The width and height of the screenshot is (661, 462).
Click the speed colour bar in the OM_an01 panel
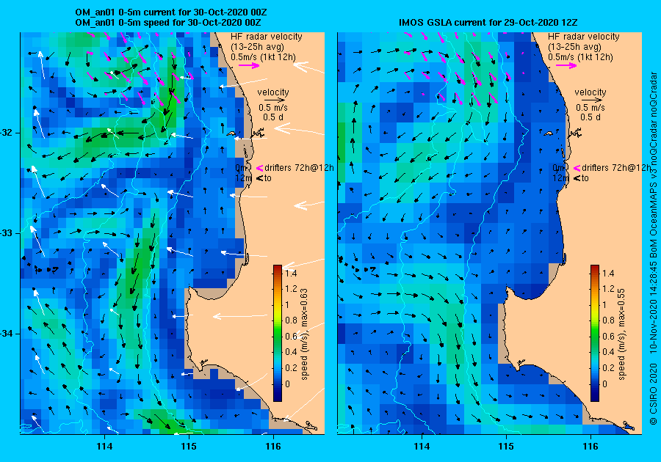(x=278, y=333)
